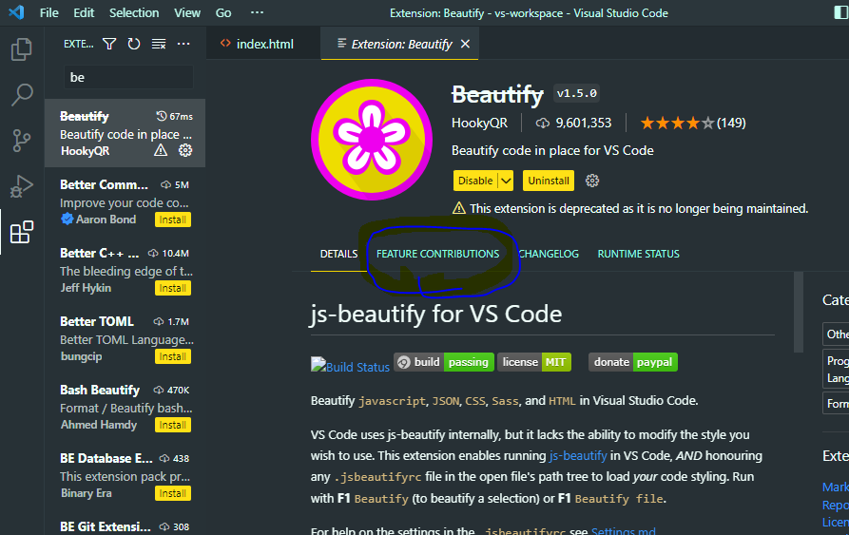Click the Beautify list item manage gear
The height and width of the screenshot is (535, 849).
tap(185, 150)
